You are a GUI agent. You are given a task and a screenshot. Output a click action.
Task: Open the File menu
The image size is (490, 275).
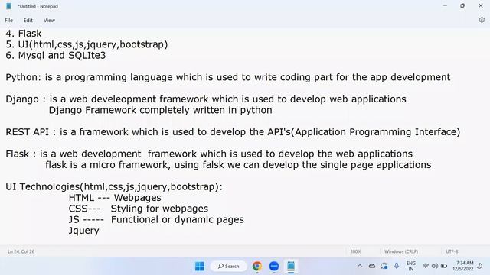(x=8, y=21)
